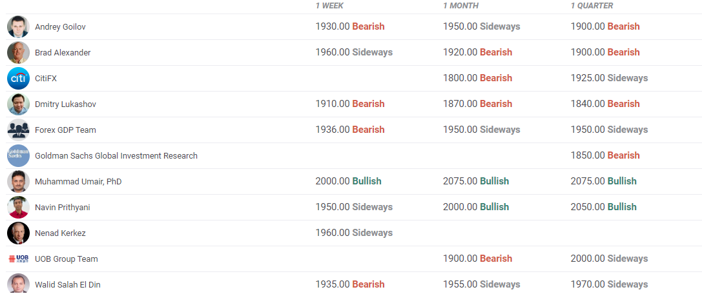Image resolution: width=702 pixels, height=294 pixels.
Task: Open the CitiFX logo icon
Action: 18,79
